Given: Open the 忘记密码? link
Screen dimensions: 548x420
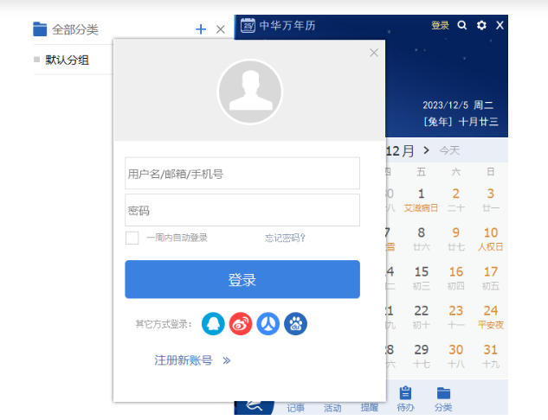Looking at the screenshot, I should click(x=285, y=238).
